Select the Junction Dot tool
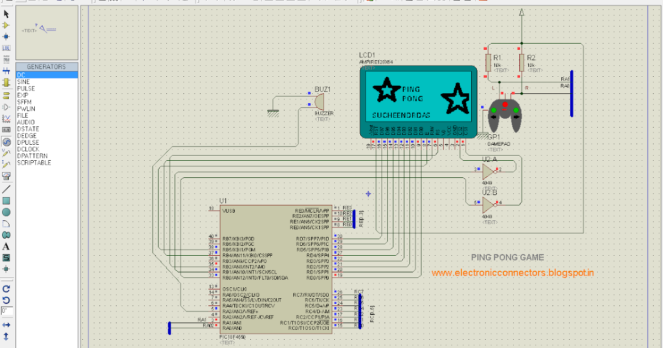Screen dimensions: 663x348 coord(6,37)
